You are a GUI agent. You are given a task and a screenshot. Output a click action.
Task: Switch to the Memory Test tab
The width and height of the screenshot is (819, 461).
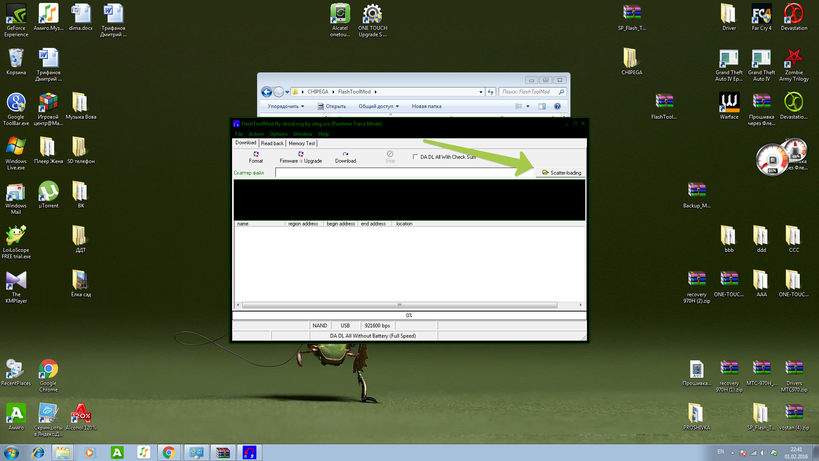(x=302, y=143)
